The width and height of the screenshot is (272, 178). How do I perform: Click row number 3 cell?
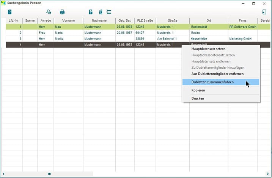pyautogui.click(x=14, y=38)
